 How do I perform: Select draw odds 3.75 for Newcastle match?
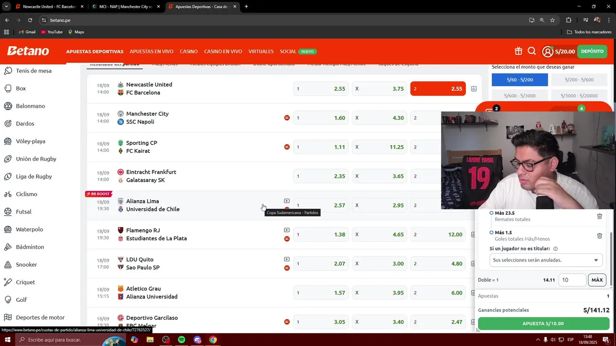[380, 89]
